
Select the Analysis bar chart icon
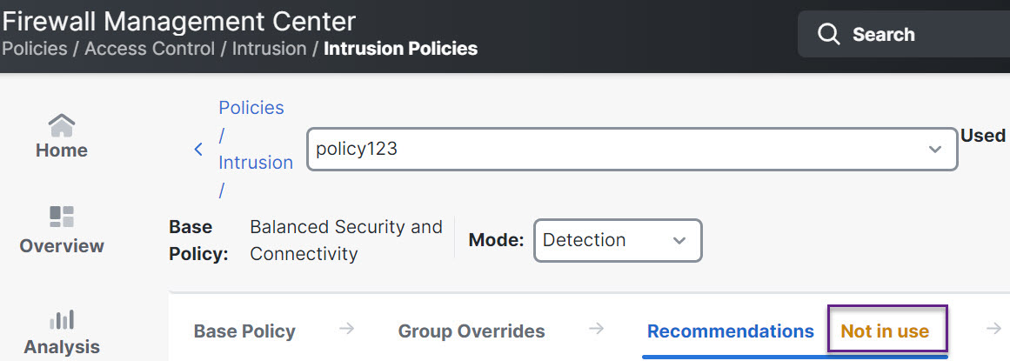61,319
